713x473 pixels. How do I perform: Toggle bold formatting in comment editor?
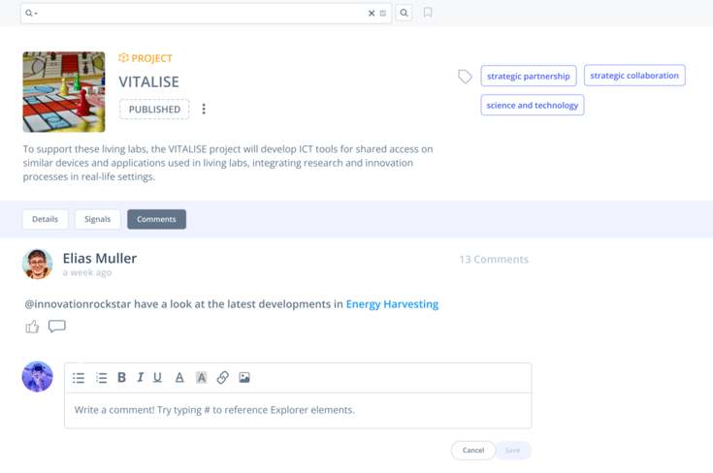[121, 378]
